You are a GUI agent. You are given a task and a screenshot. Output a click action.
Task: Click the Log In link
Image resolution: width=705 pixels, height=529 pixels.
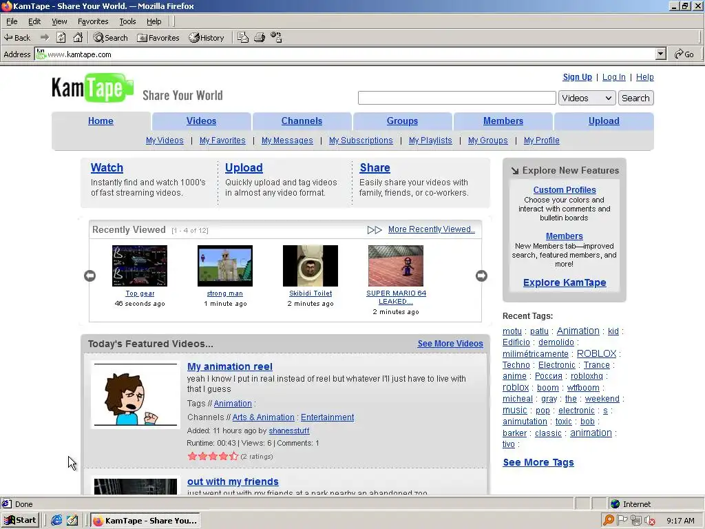pos(613,77)
